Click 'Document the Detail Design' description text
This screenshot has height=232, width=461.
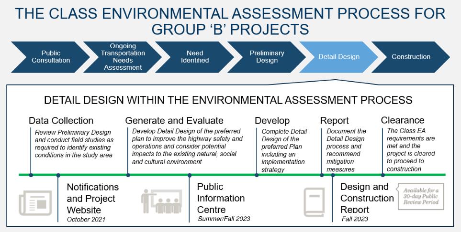click(x=346, y=150)
